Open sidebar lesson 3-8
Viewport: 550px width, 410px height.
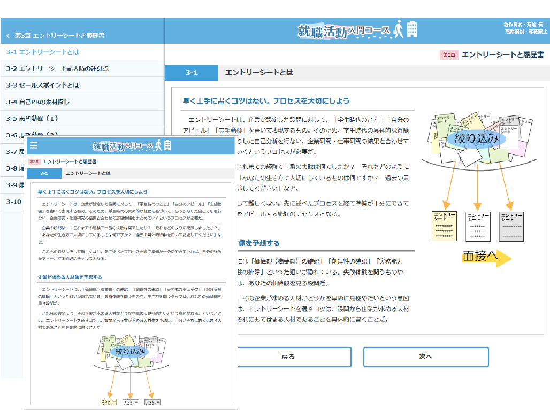pos(12,168)
